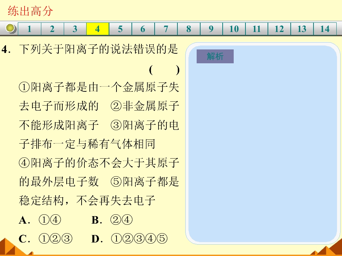Jump to question tab 11

256,29
